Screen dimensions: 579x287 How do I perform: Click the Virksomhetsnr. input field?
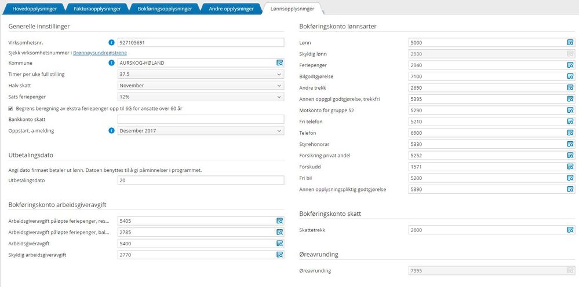[201, 42]
